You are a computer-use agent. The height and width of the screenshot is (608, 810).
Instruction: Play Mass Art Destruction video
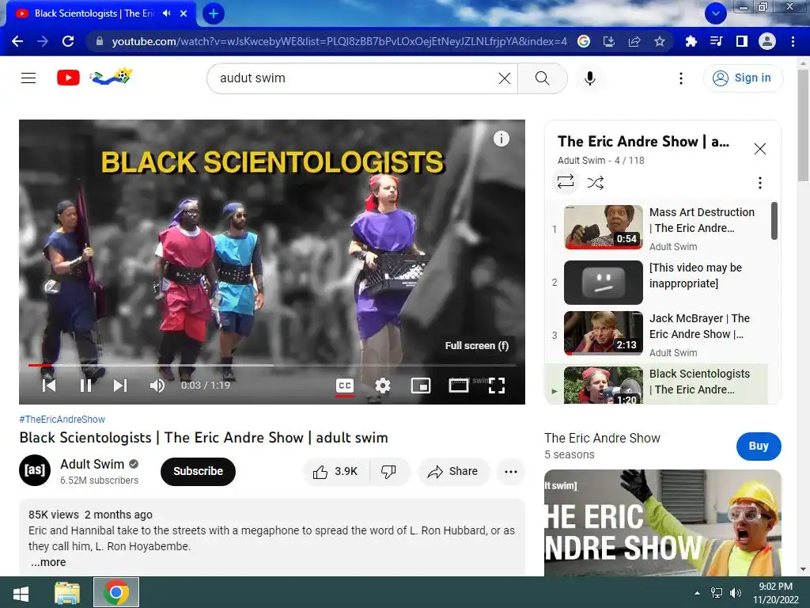point(659,227)
